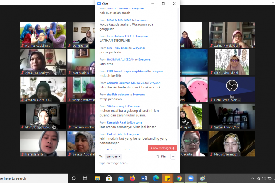Screen dimensions: 275x183
Task: Expand the 'Everyone' recipient dropdown
Action: coord(113,156)
